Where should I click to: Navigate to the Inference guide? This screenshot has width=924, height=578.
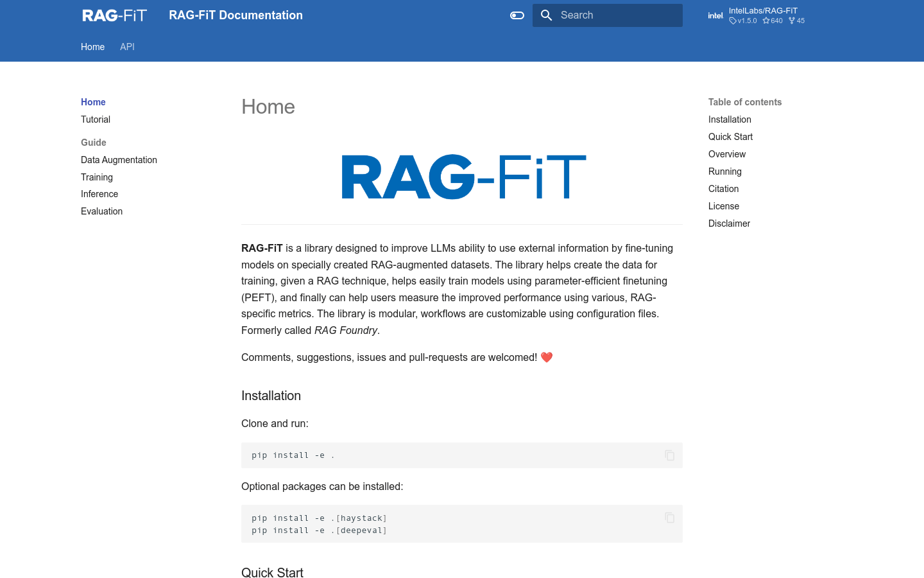click(x=99, y=194)
